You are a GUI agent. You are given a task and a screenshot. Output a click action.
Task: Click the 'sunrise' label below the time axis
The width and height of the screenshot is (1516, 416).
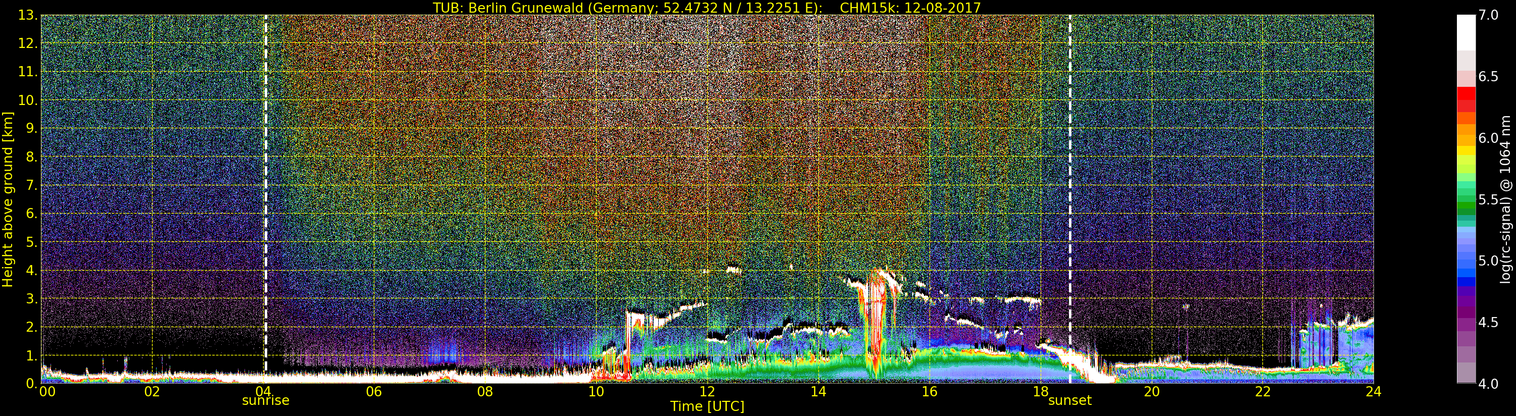tap(265, 400)
